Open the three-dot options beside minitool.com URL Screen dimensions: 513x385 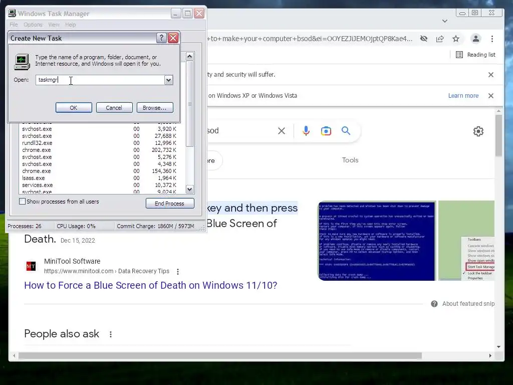pos(178,271)
